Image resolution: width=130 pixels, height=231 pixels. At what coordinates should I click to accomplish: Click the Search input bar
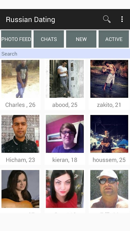[65, 54]
